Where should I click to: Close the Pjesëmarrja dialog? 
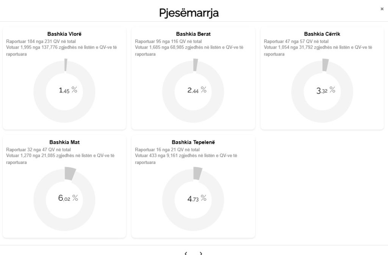pos(382,9)
